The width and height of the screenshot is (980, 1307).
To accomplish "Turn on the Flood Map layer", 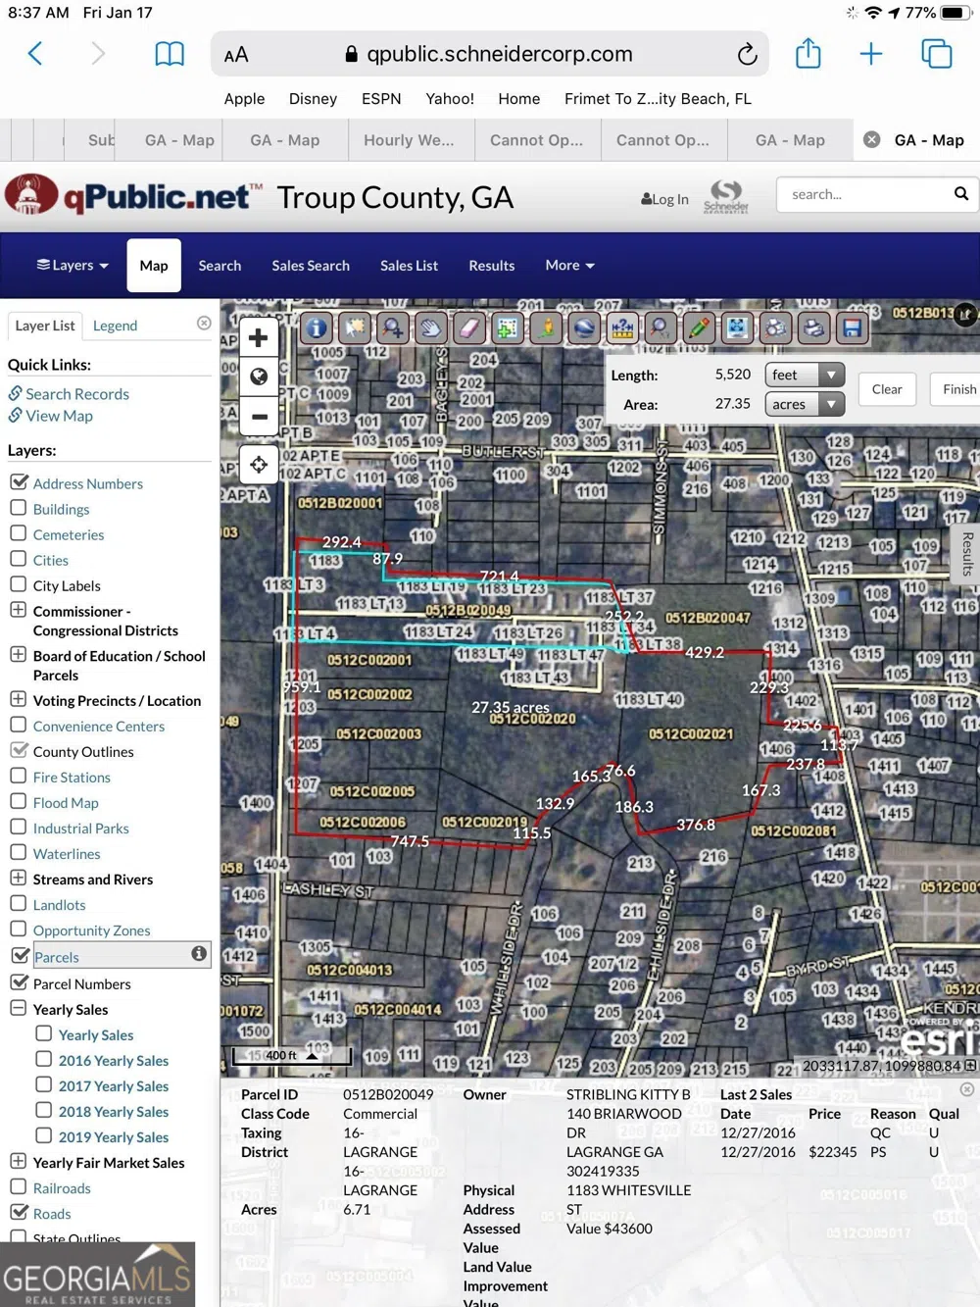I will (x=19, y=802).
